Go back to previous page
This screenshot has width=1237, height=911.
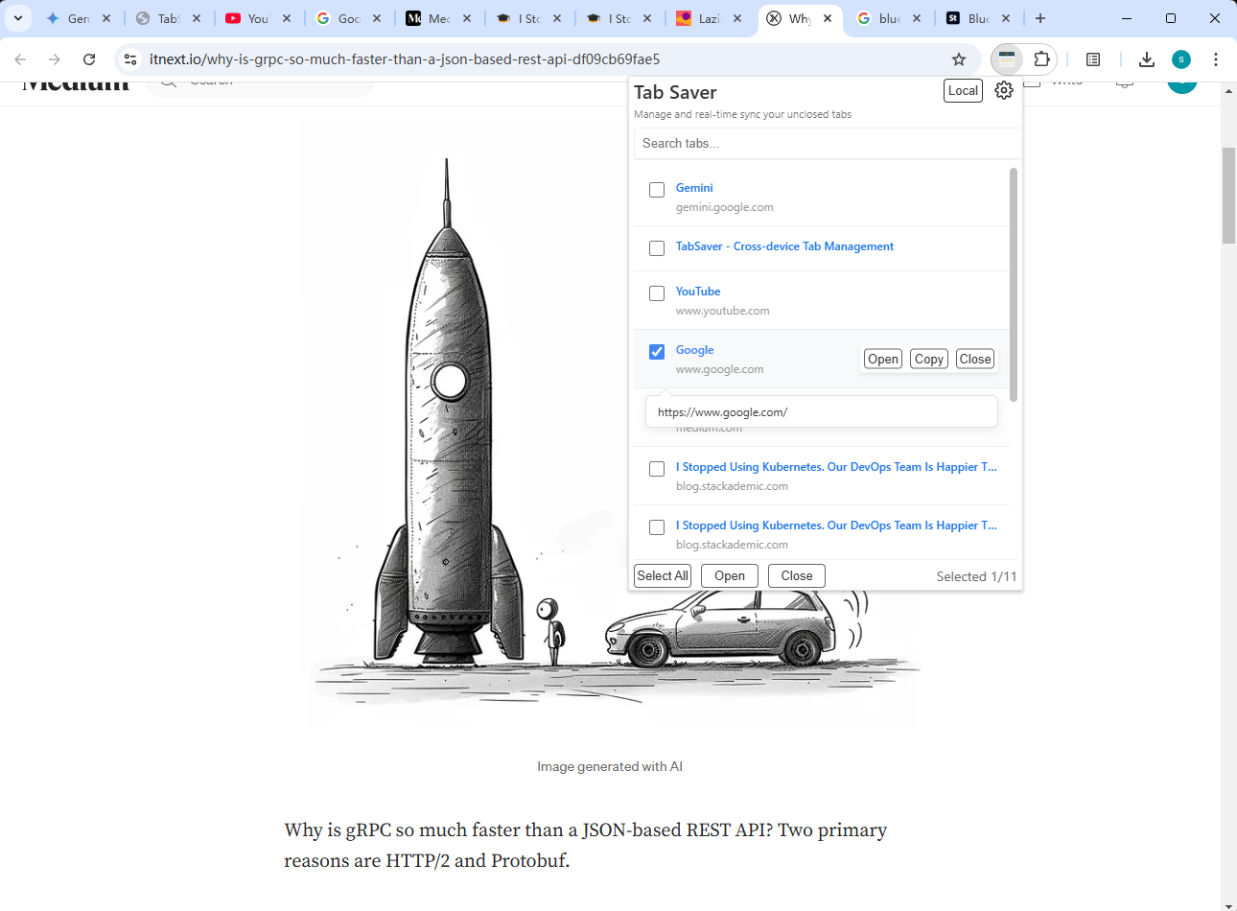[21, 59]
